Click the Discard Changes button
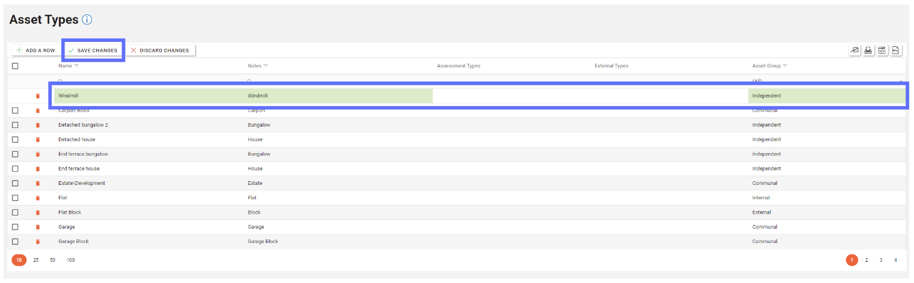This screenshot has width=914, height=283. pos(160,51)
